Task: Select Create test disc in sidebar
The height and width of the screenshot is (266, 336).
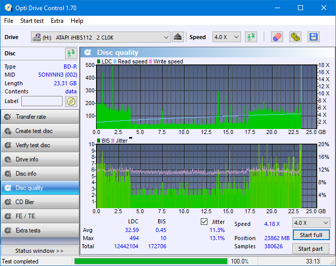Action: pyautogui.click(x=40, y=131)
